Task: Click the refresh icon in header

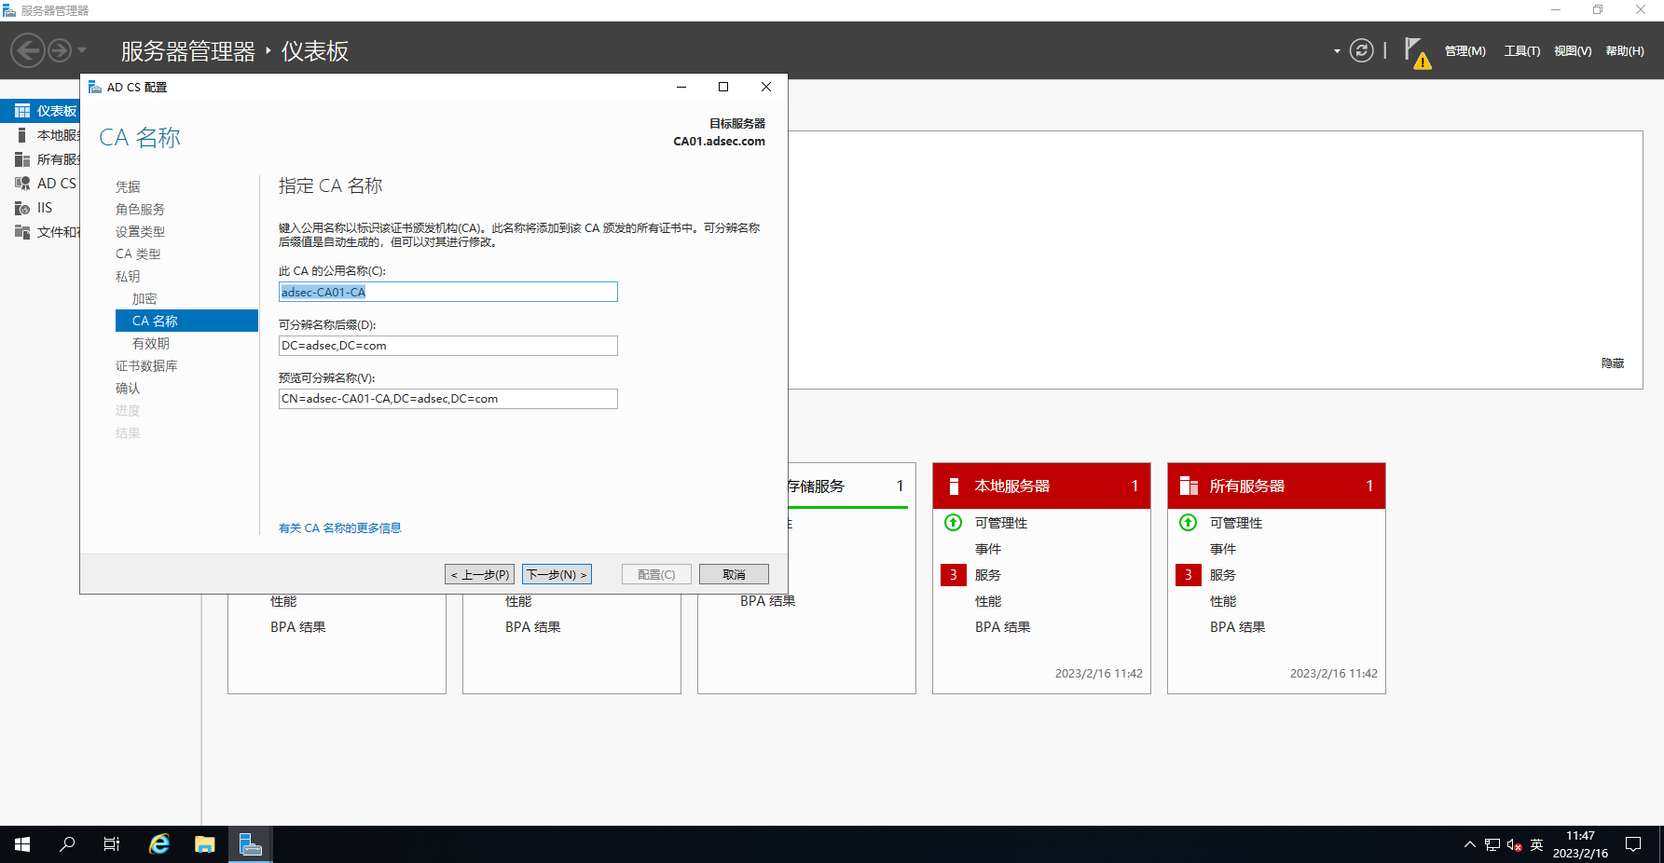Action: click(x=1361, y=50)
